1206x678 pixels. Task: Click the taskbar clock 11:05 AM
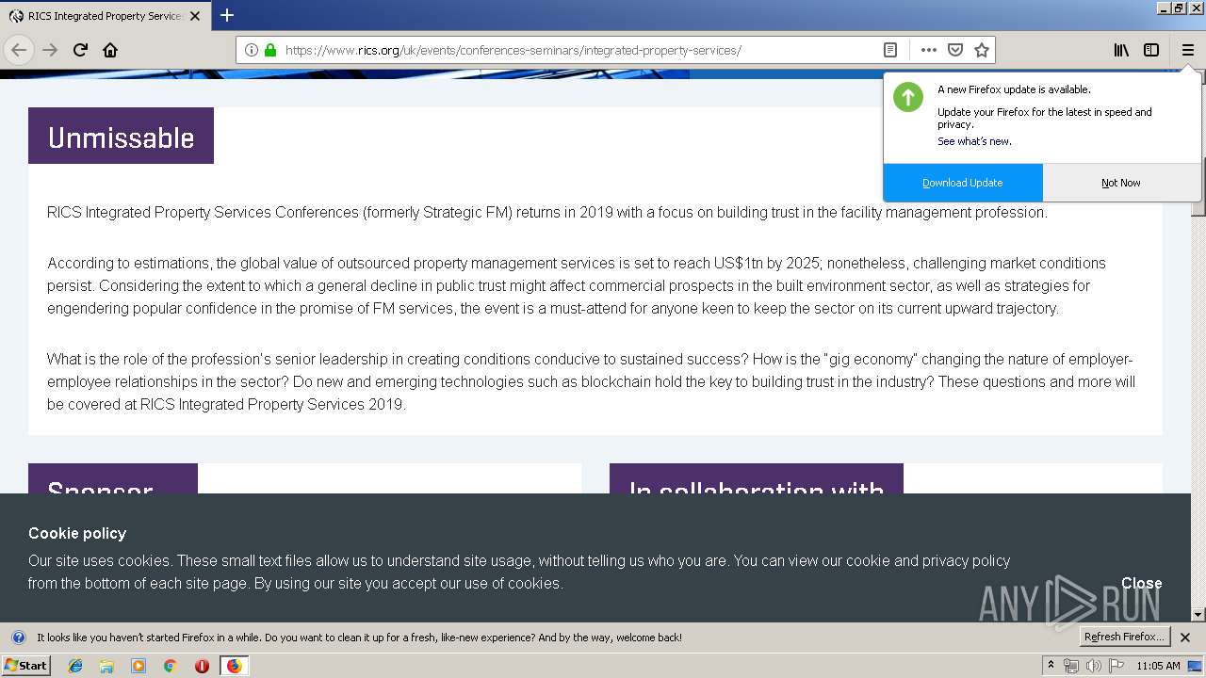(x=1158, y=666)
